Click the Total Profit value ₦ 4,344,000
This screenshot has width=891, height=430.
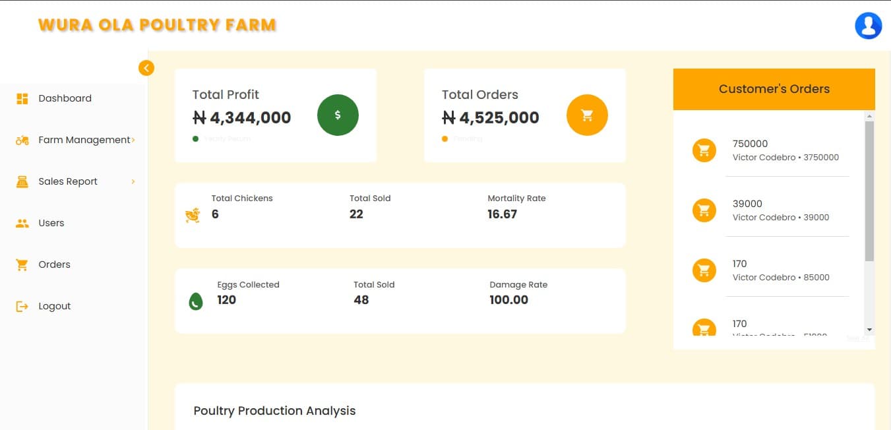[x=242, y=118]
